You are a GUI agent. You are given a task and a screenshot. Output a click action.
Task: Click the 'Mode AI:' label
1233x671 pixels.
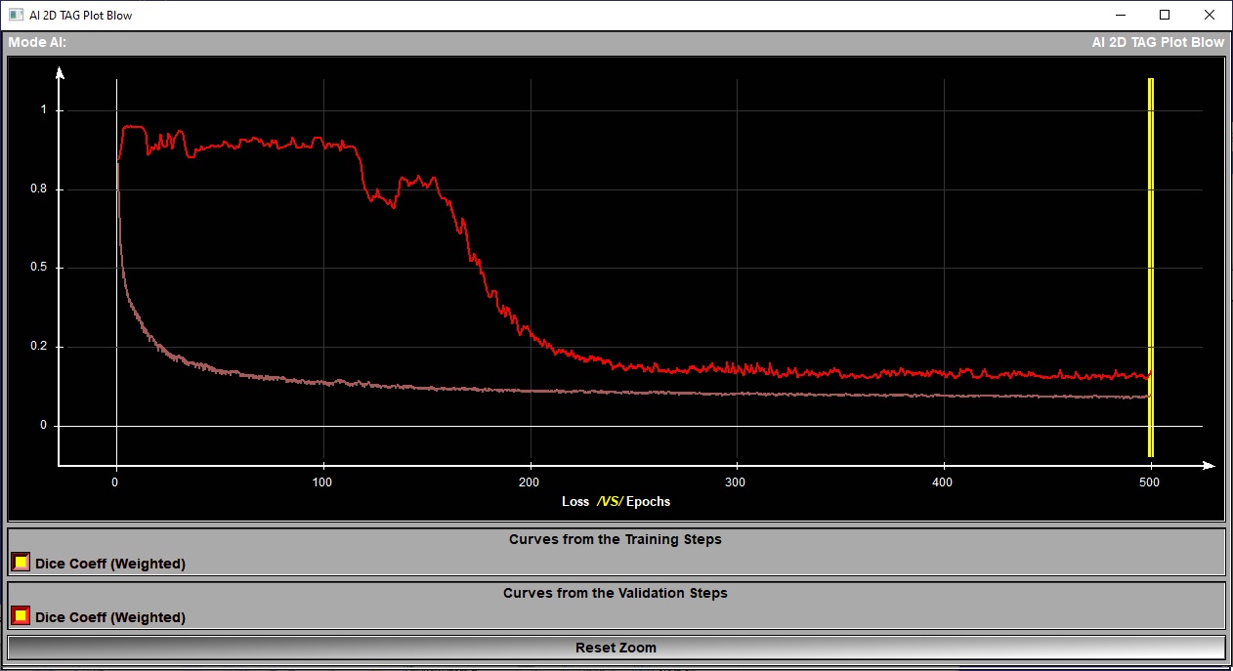(x=37, y=42)
